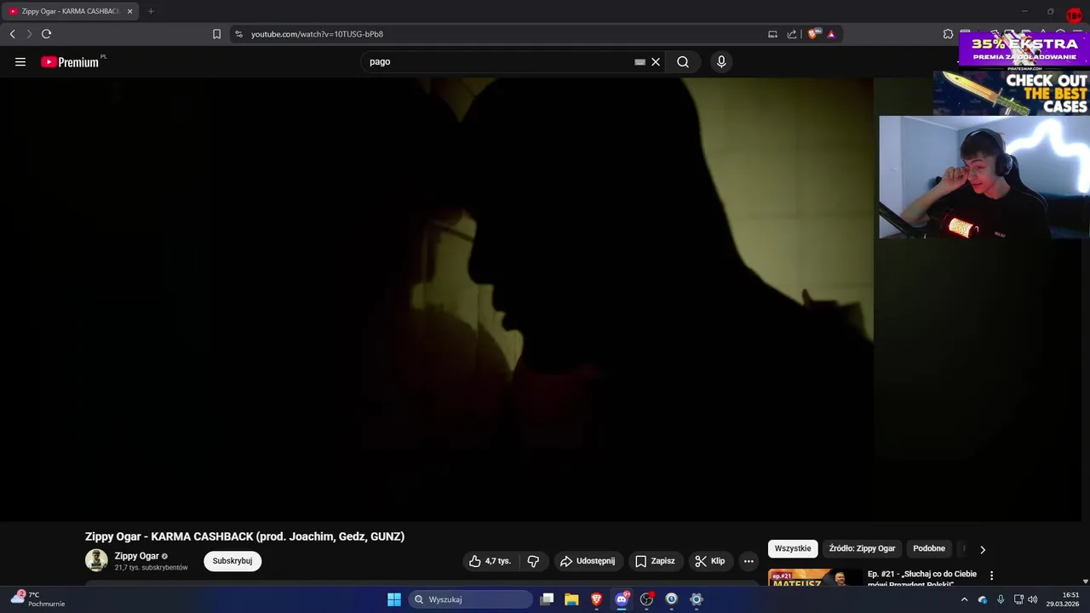Open Ep. #21 recommended video title
Screen dimensions: 1090x613
pos(922,579)
